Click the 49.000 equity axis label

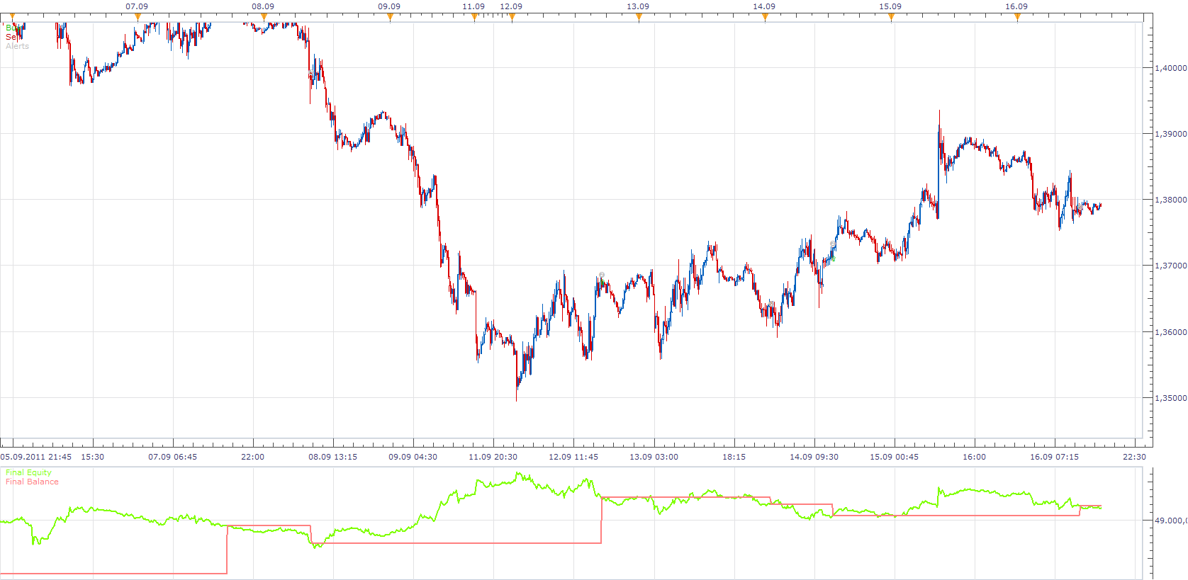[x=1171, y=521]
